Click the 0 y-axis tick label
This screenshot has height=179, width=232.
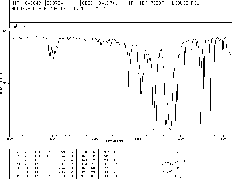[x=6, y=135]
